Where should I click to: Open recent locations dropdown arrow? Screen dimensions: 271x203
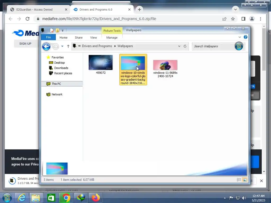click(x=62, y=46)
